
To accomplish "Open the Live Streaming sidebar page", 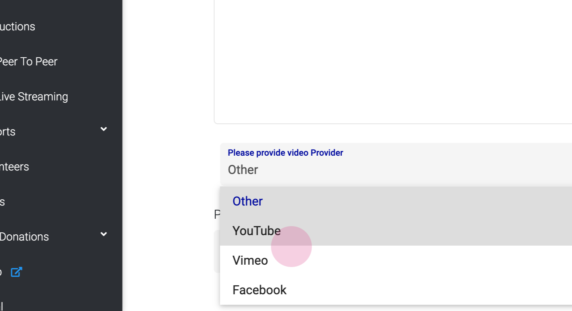I will click(x=33, y=97).
